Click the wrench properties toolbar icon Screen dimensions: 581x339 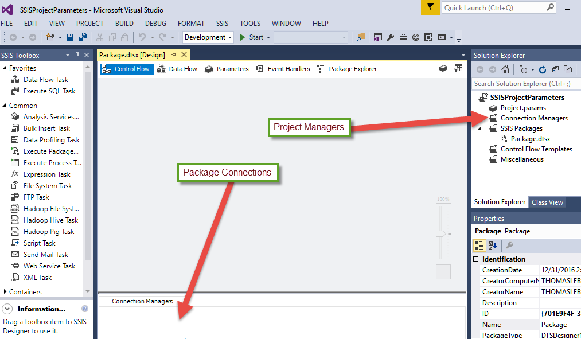[390, 37]
